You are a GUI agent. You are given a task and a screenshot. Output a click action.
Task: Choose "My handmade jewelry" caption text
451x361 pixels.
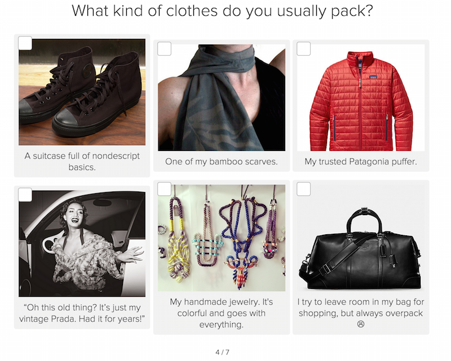222,313
